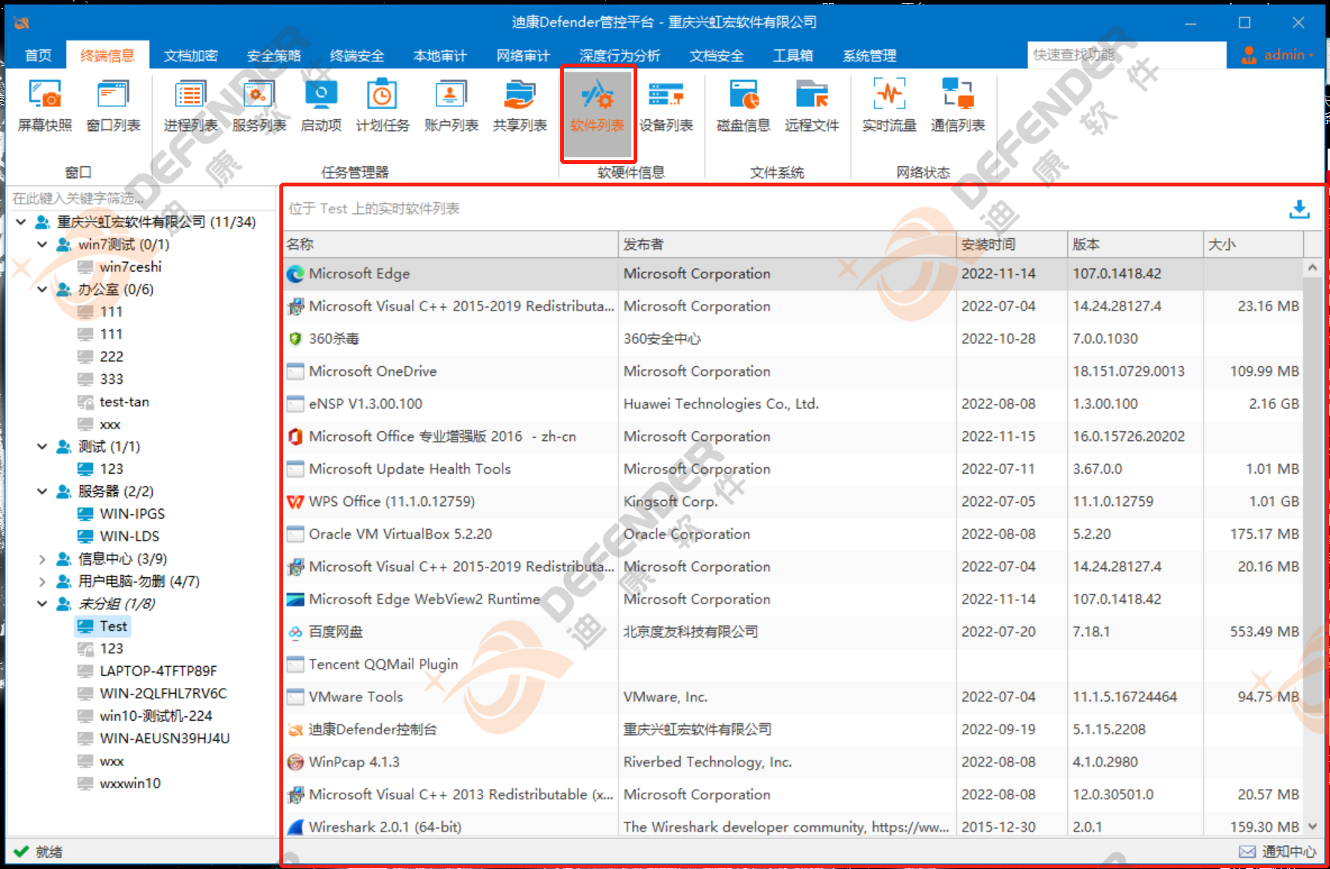Open the 远程文件 remote files tool

coord(812,106)
